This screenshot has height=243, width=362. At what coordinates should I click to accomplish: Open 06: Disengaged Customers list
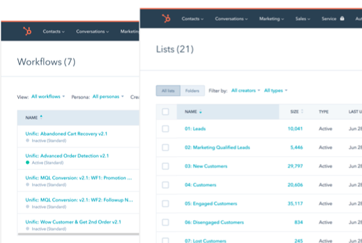point(215,222)
